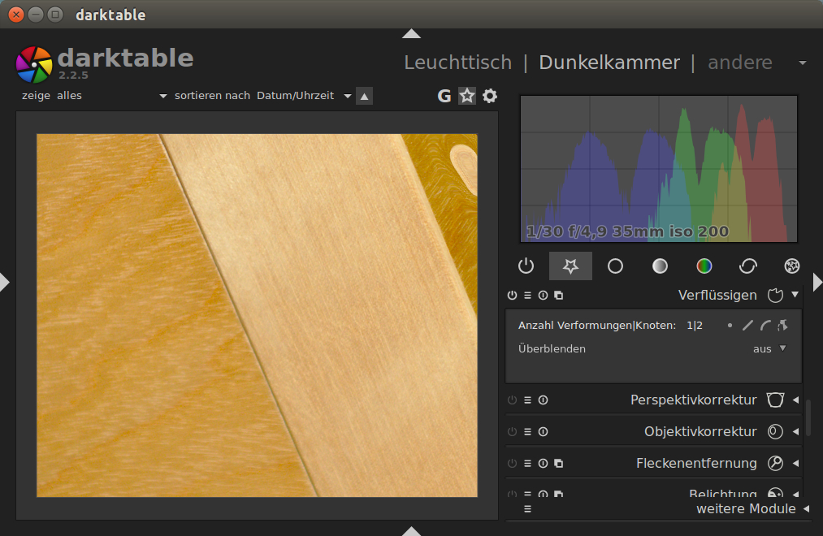Image resolution: width=823 pixels, height=536 pixels.
Task: Click the module list scrollbar
Action: tap(809, 418)
